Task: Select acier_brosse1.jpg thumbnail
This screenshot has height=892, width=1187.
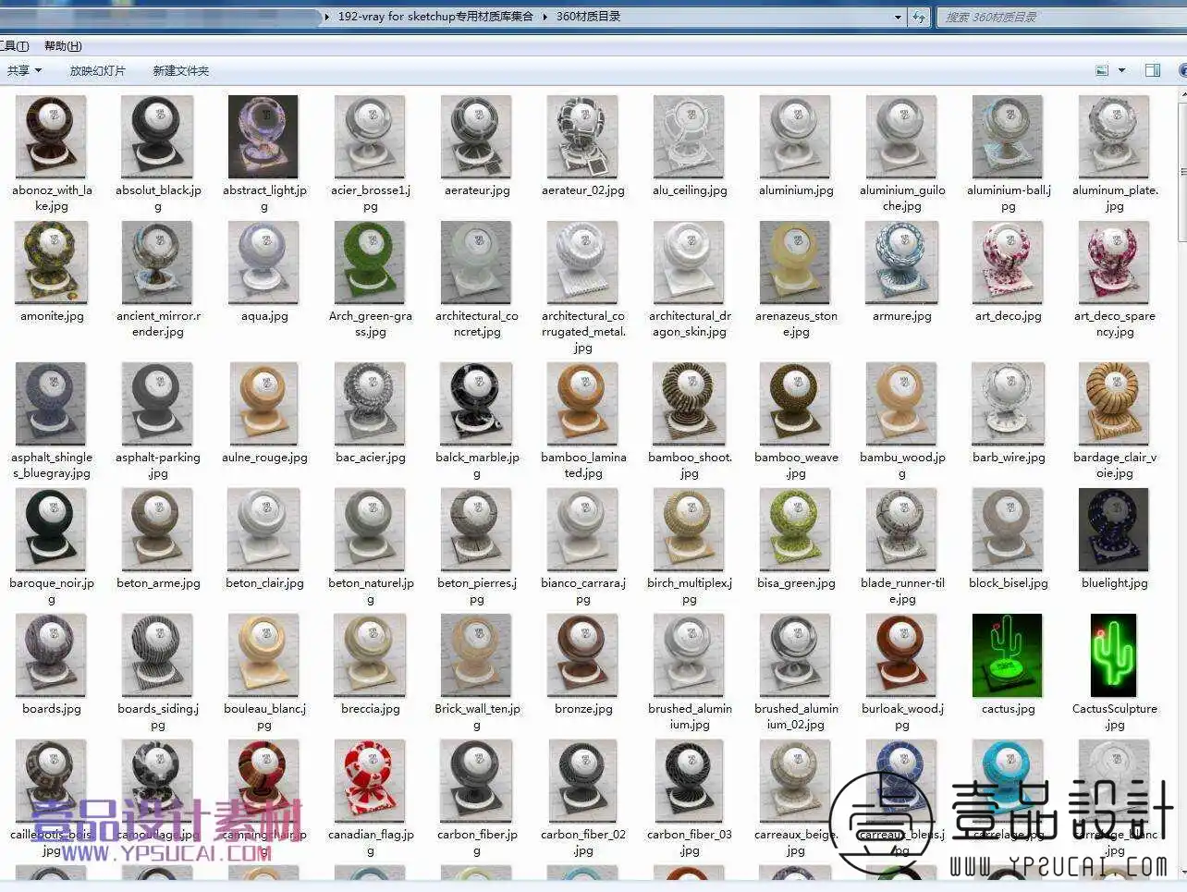Action: point(370,137)
